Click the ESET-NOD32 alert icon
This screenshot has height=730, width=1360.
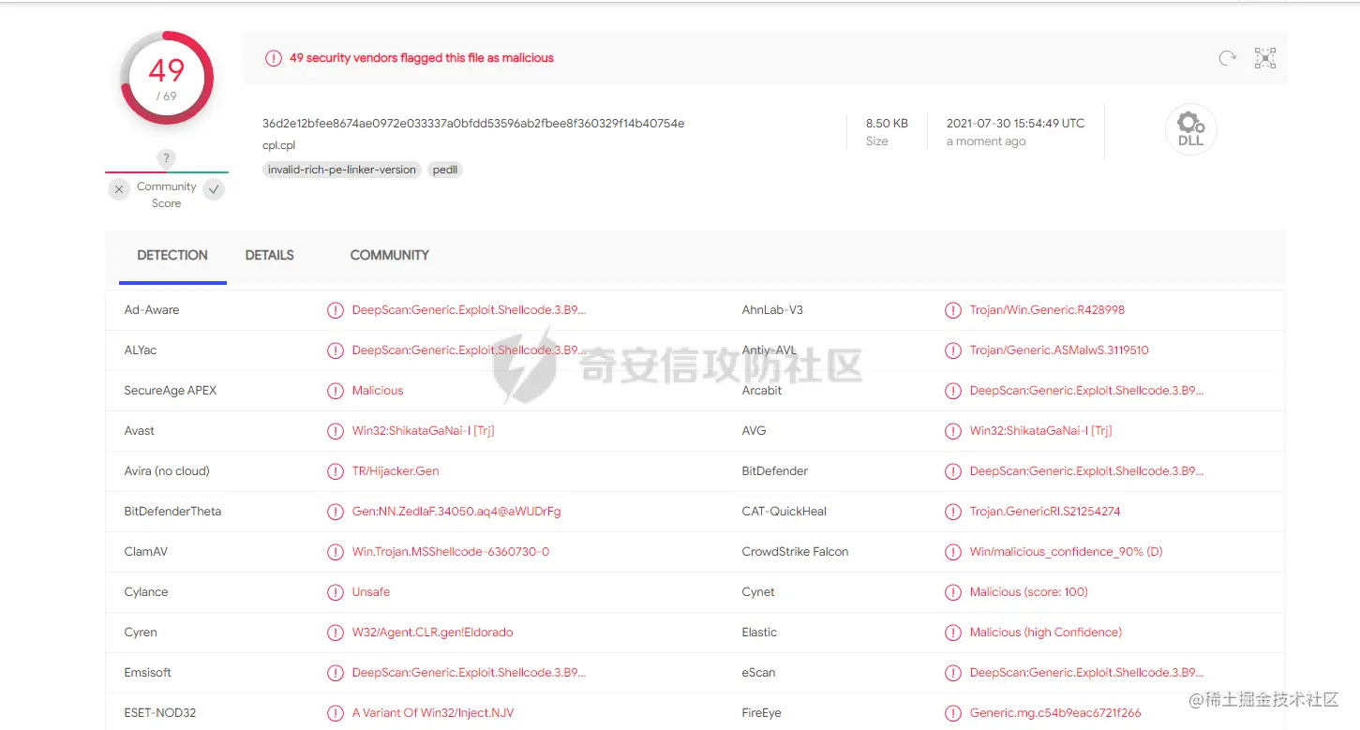[x=336, y=713]
